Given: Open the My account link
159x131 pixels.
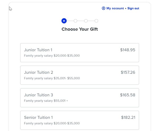Looking at the screenshot, I should pyautogui.click(x=115, y=8).
